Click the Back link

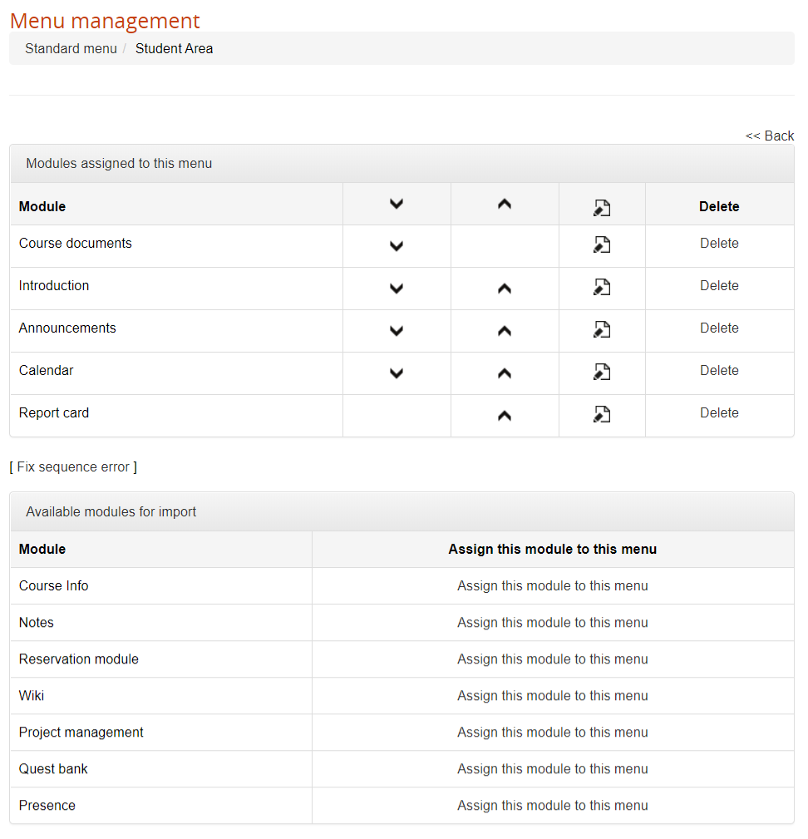tap(770, 136)
